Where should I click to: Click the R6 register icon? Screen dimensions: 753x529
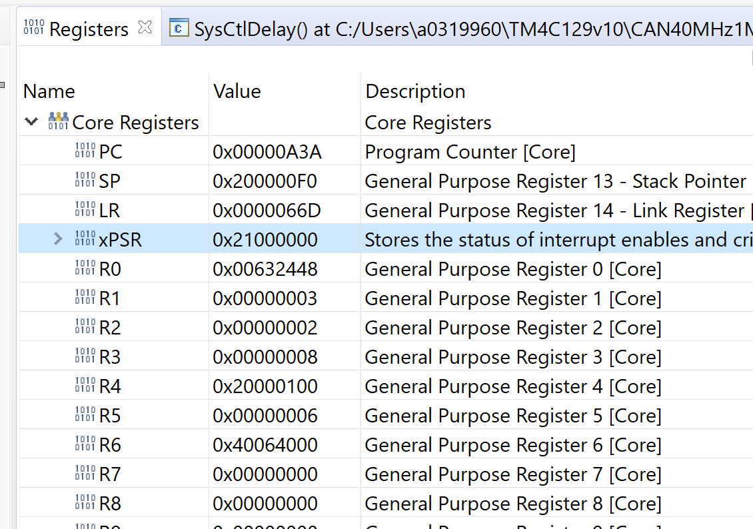coord(85,444)
